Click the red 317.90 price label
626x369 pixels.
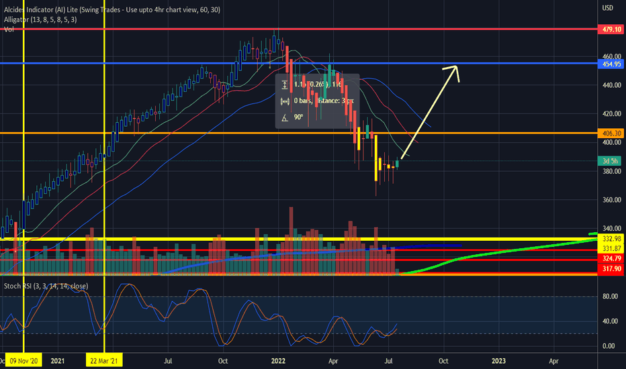[x=611, y=269]
